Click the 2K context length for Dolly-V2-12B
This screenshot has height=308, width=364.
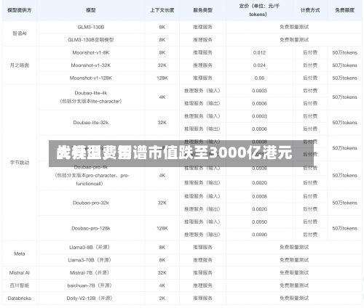[162, 299]
